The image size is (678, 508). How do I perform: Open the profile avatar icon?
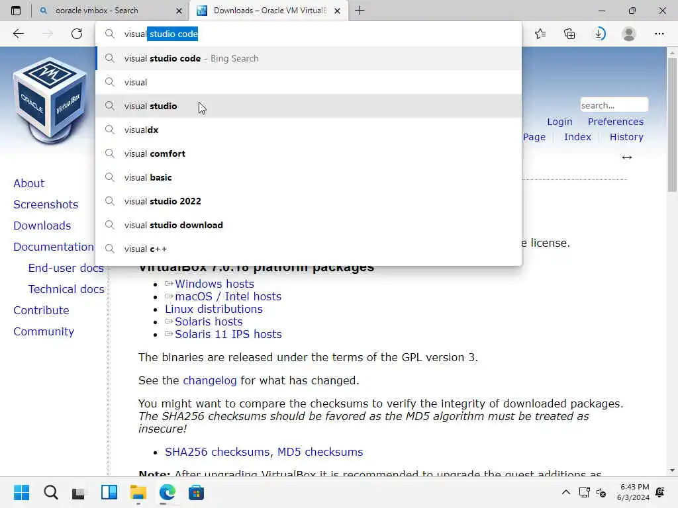pos(629,34)
